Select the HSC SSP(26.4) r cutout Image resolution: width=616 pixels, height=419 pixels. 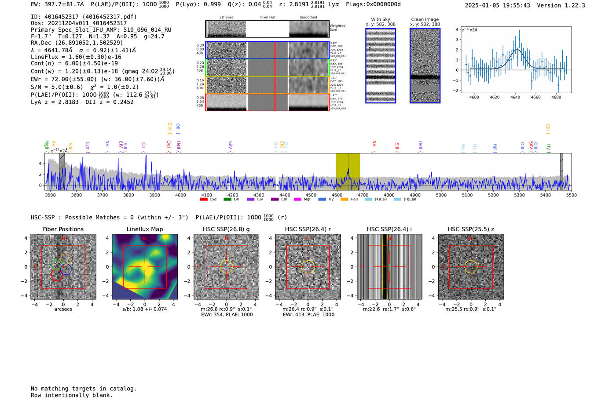308,267
